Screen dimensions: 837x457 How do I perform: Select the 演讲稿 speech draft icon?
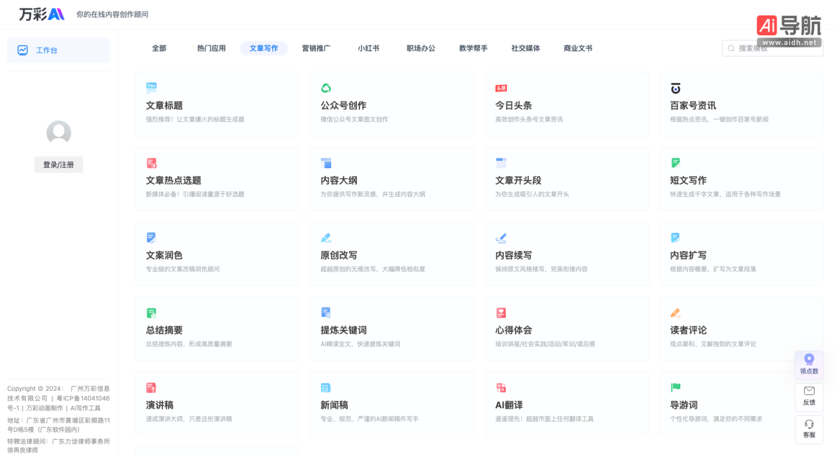pyautogui.click(x=151, y=388)
